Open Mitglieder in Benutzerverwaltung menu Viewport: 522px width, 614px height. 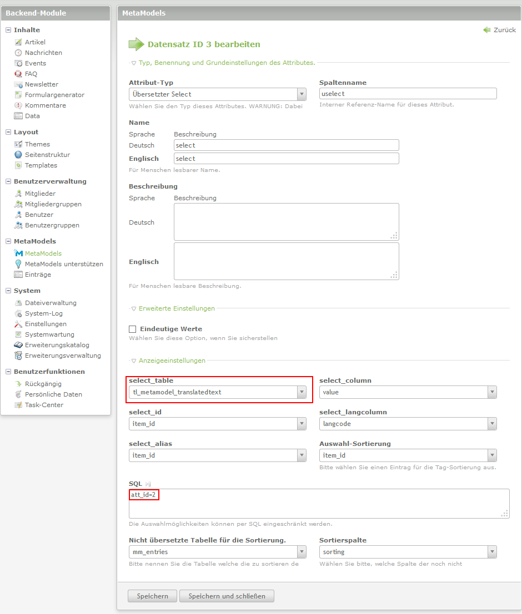40,194
